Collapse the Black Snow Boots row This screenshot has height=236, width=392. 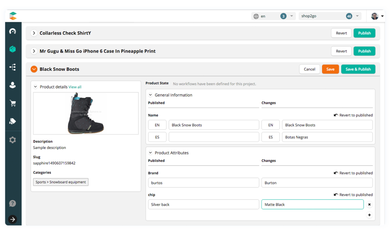pos(34,69)
